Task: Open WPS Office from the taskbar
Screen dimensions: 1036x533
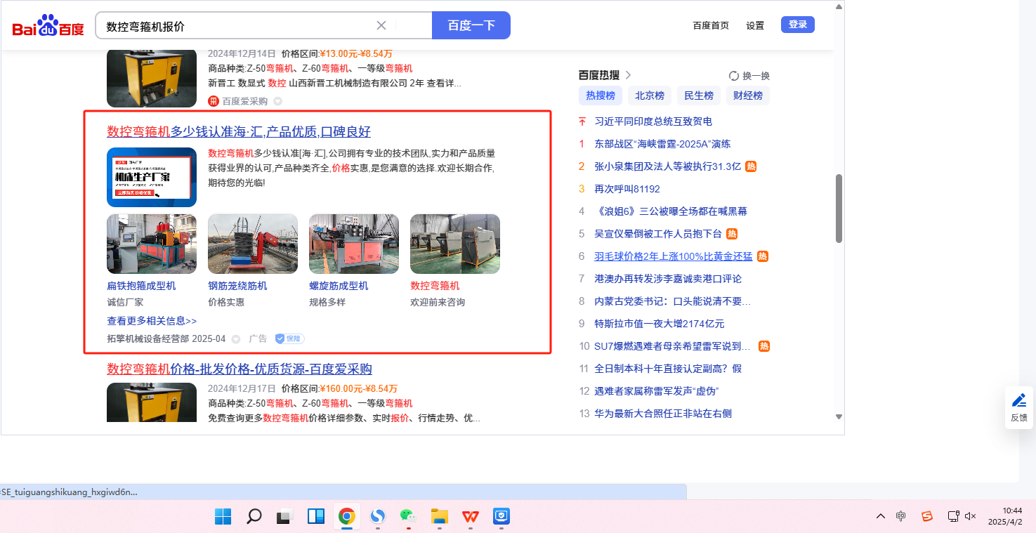Action: click(470, 516)
